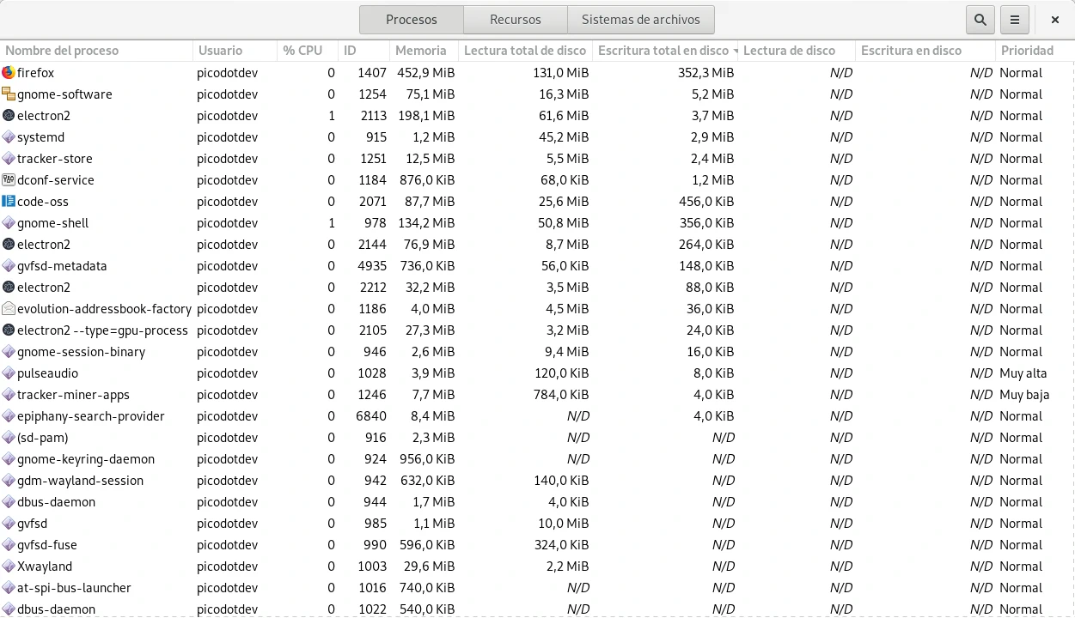
Task: Select the Procesos tab
Action: 411,20
